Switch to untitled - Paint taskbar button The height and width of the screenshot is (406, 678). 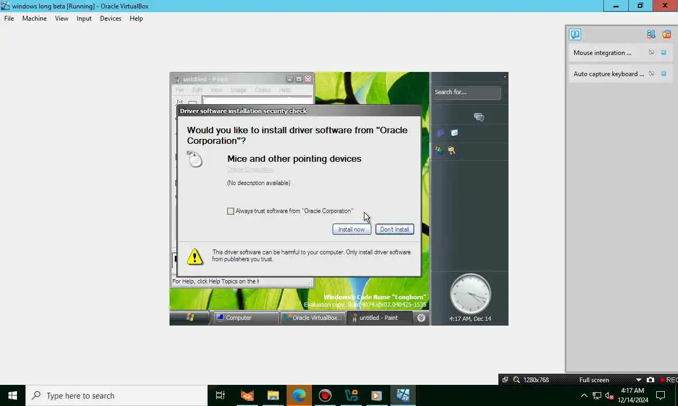[x=379, y=318]
